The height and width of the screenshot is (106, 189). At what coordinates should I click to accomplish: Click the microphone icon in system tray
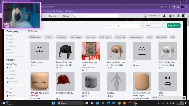coord(158,103)
